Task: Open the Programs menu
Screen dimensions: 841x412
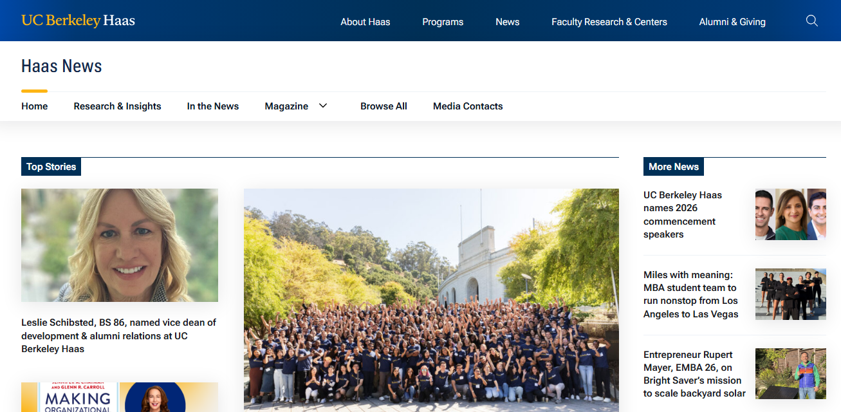Action: (442, 21)
